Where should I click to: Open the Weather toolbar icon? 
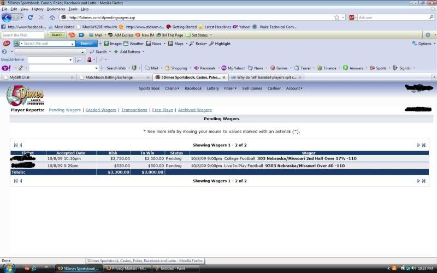[133, 43]
